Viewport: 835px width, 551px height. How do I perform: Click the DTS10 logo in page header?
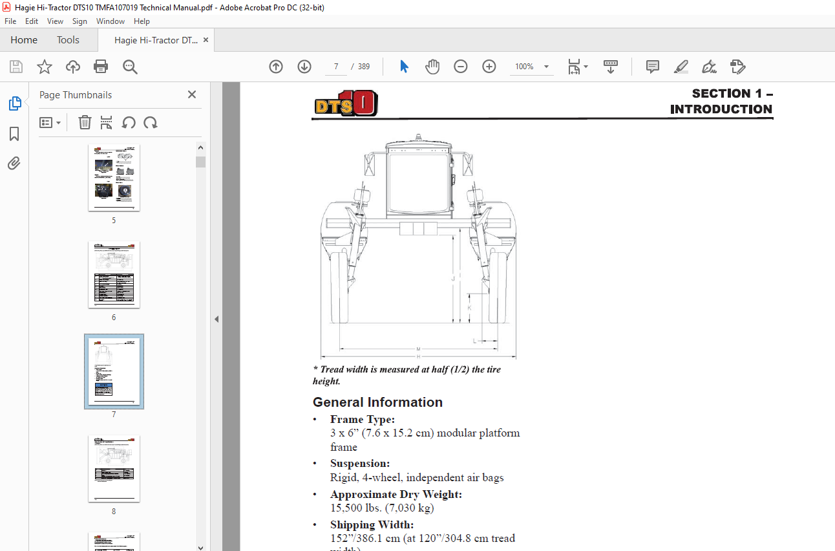tap(346, 103)
